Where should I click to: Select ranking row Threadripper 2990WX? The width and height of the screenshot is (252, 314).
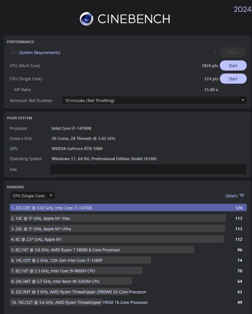pos(128,292)
